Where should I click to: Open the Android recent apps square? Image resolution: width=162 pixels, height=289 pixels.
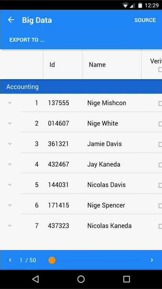[127, 279]
